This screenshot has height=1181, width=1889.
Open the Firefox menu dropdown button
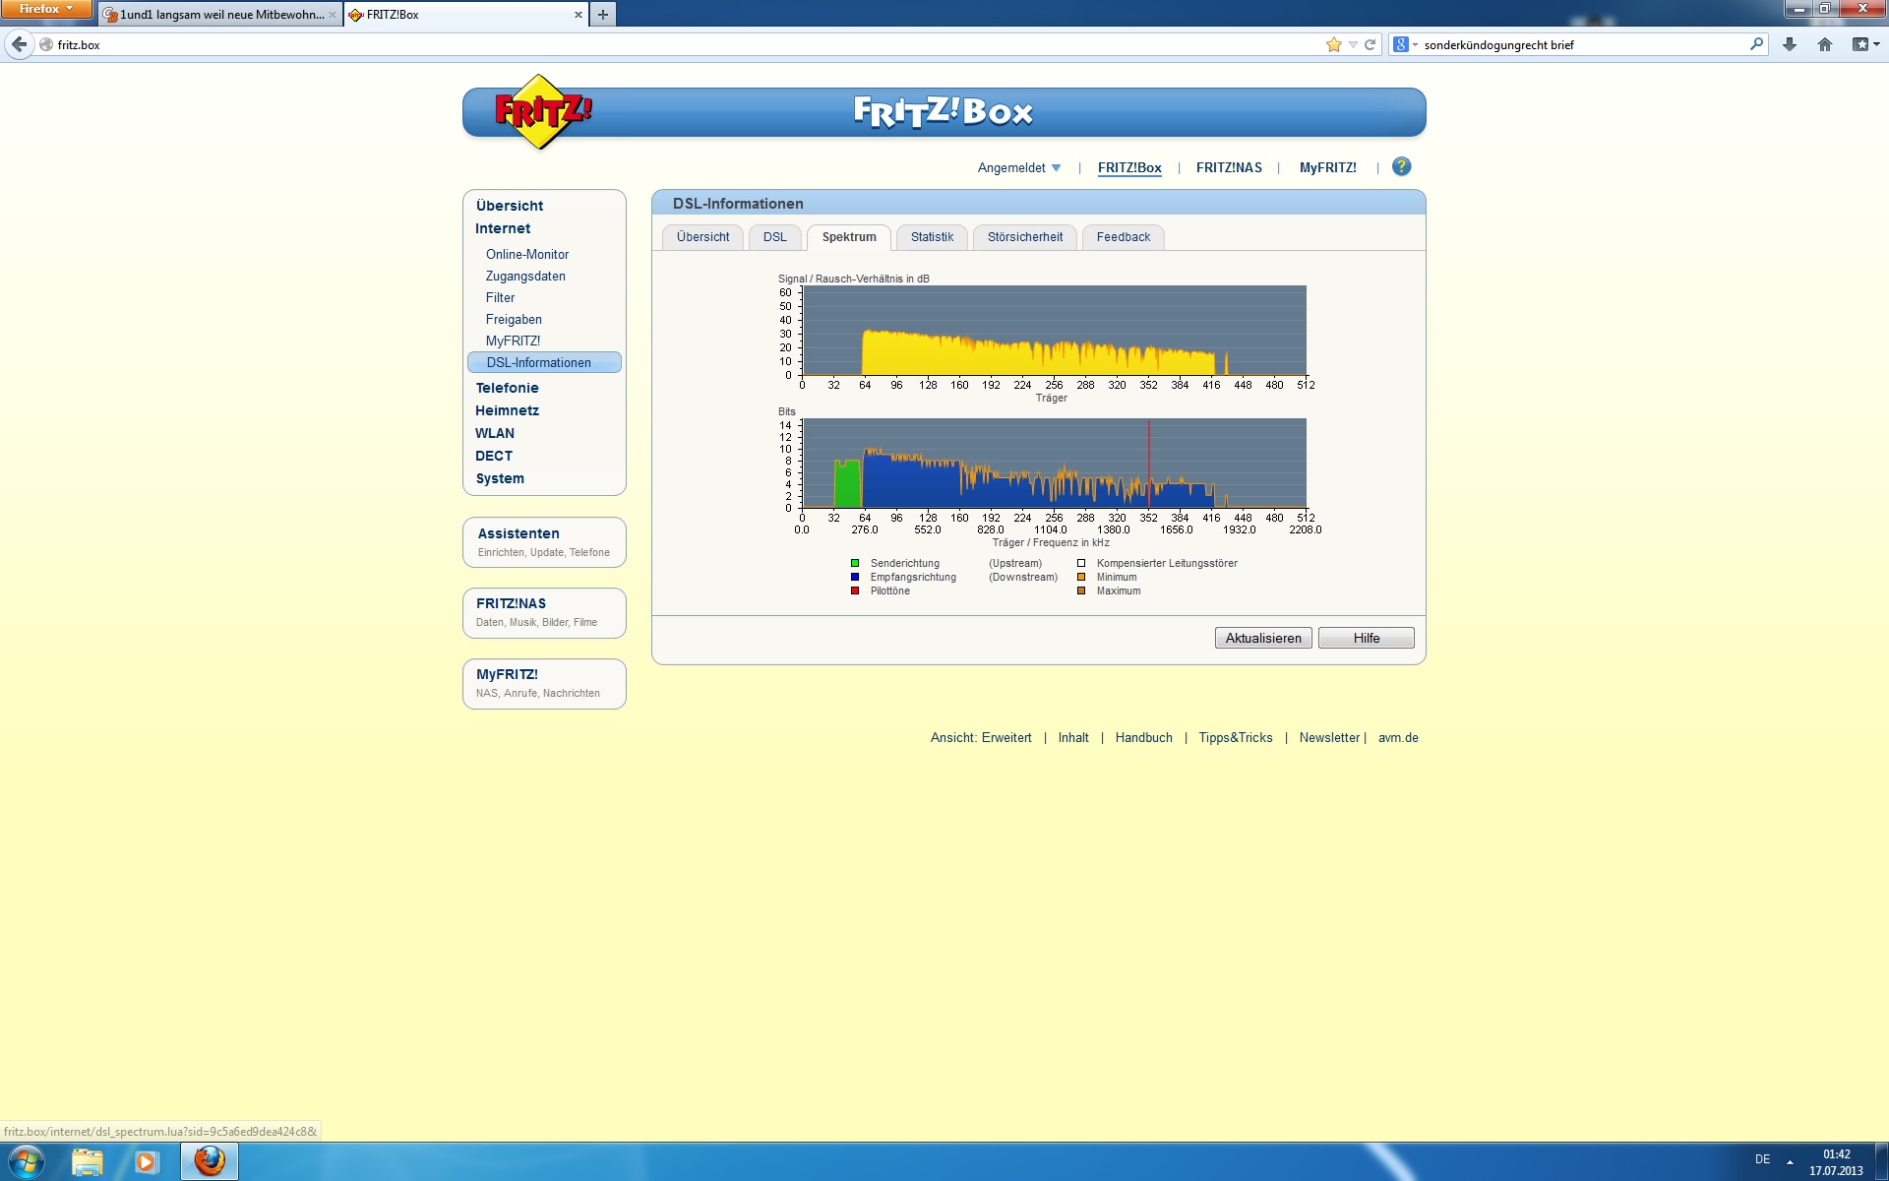click(45, 9)
